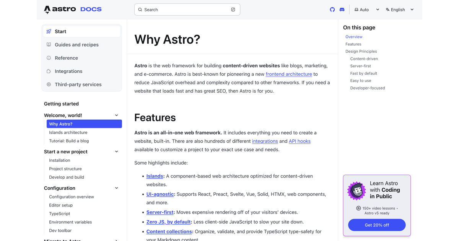This screenshot has width=459, height=241.
Task: Click the Learn Astro with Coding in Public text
Action: [385, 190]
